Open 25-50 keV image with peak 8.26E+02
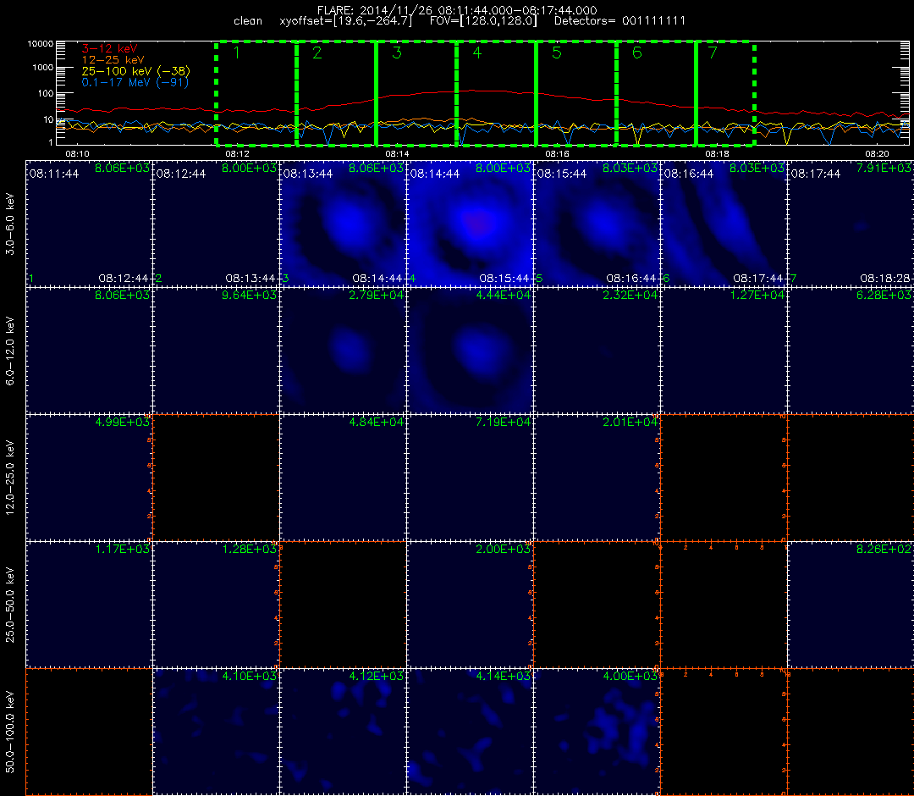The width and height of the screenshot is (914, 796). tap(851, 605)
